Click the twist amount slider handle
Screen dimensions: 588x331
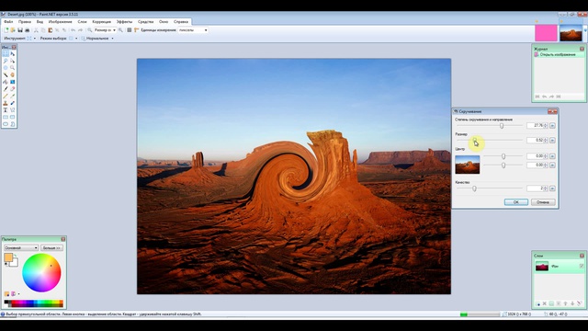coord(502,126)
